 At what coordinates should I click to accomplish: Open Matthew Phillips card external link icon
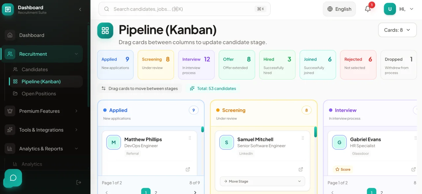tap(188, 169)
